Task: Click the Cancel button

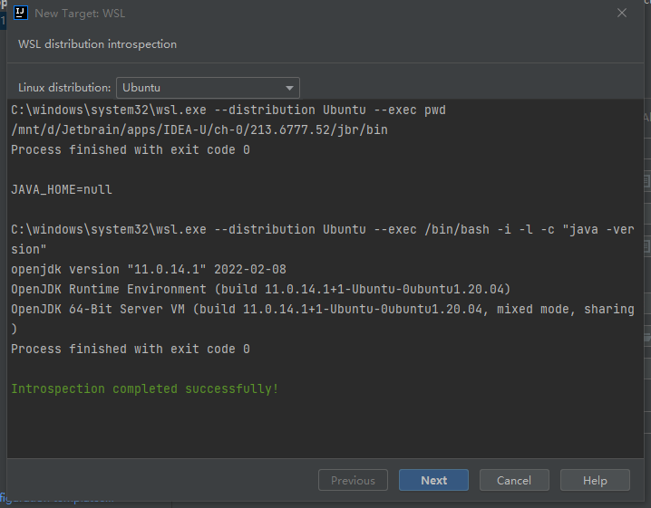Action: coord(514,480)
